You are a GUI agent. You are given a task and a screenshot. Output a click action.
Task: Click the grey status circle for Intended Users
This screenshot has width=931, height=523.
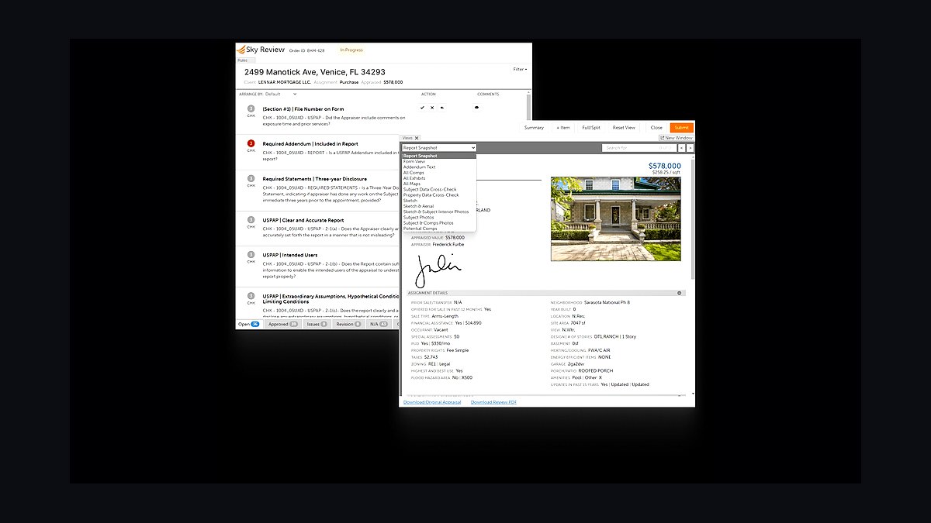click(251, 254)
